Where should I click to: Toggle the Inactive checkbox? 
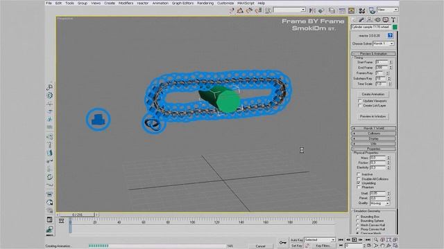359,174
